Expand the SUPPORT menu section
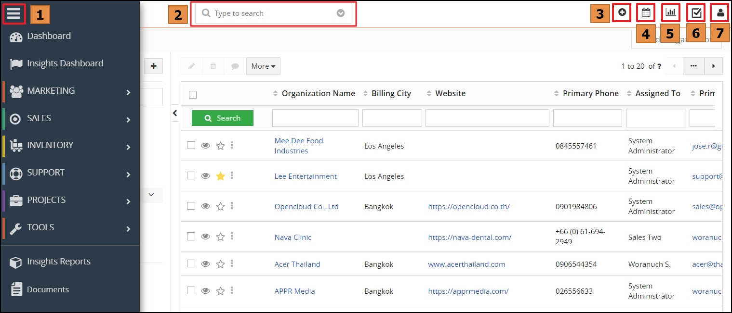This screenshot has height=313, width=732. tap(70, 173)
